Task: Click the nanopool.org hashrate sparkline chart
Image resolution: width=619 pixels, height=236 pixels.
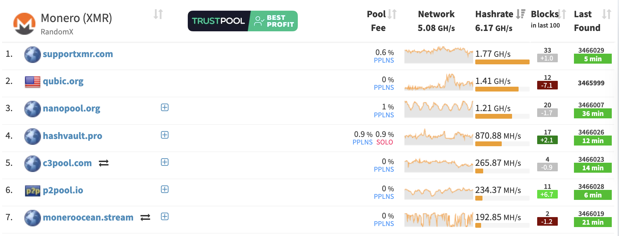Action: coord(438,109)
